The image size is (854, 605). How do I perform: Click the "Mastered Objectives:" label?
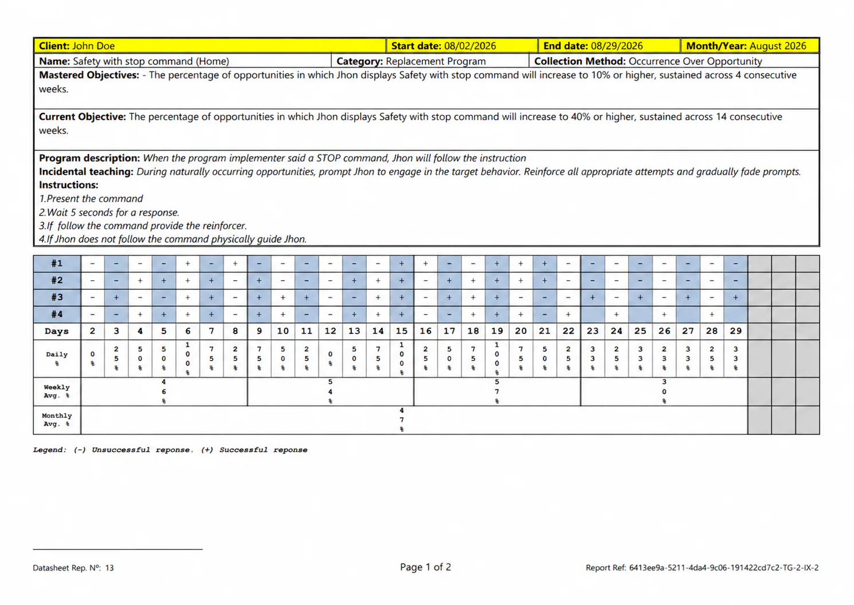(89, 75)
